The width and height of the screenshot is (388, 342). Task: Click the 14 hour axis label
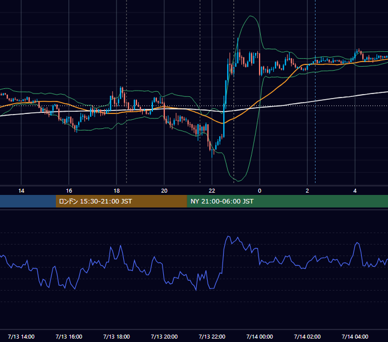(x=21, y=191)
